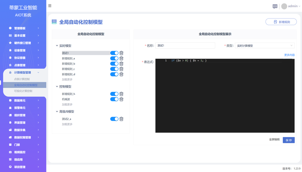Image resolution: width=302 pixels, height=172 pixels.
Task: Toggle the switch for 新增规则_a
Action: point(114,58)
